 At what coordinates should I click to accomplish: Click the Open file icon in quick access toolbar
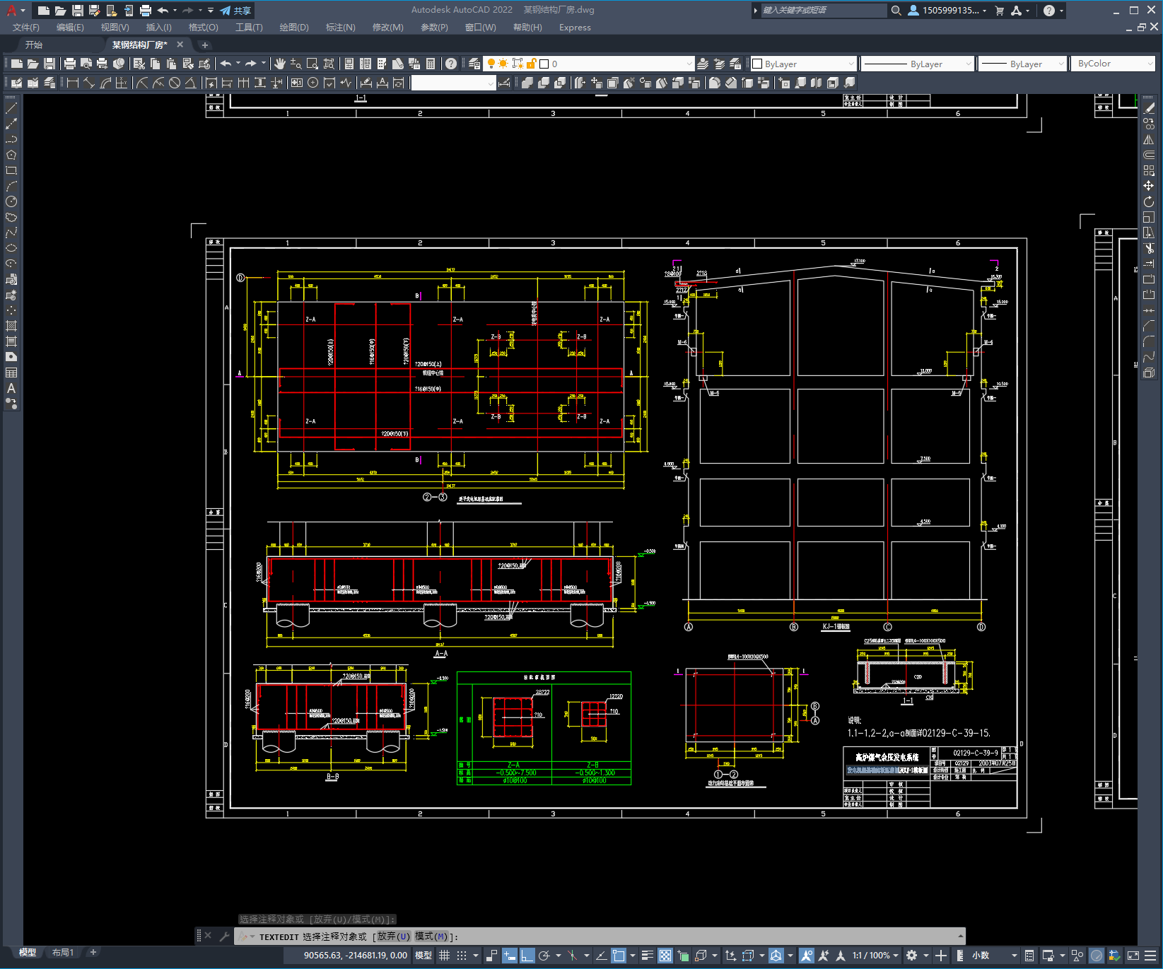coord(61,11)
